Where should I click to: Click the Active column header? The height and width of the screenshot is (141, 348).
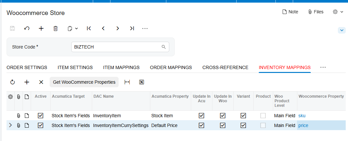coord(41,96)
